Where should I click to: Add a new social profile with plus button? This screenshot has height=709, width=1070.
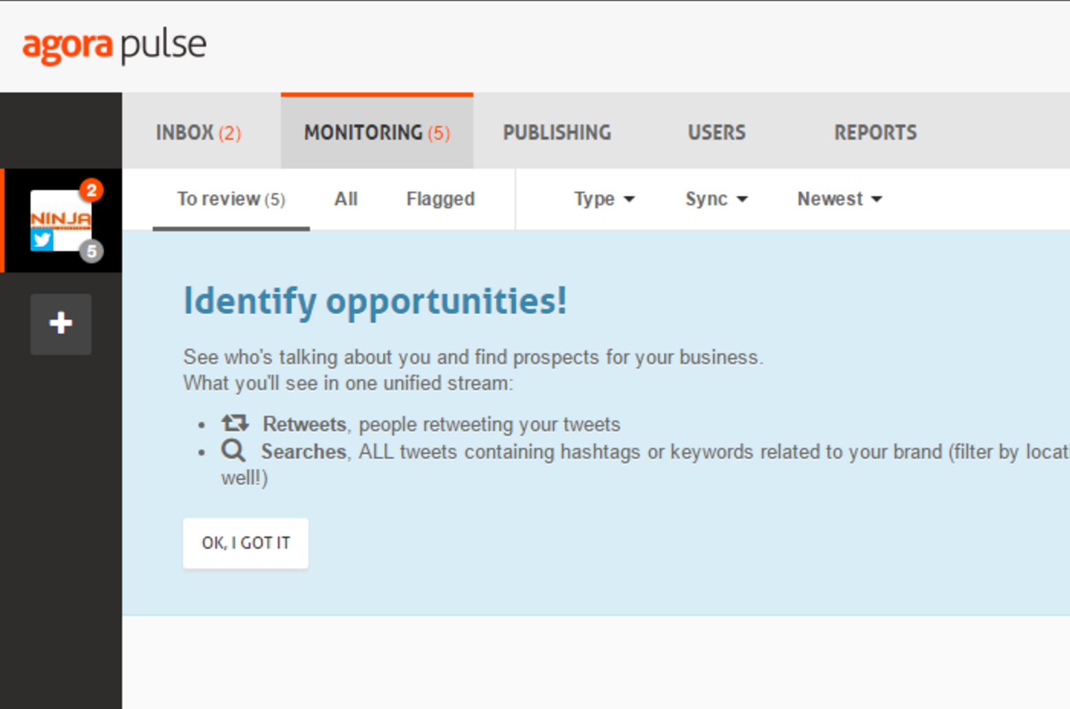click(61, 324)
